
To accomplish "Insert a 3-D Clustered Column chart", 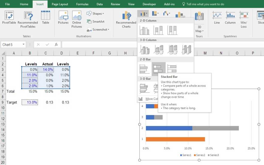I will point(144,49).
